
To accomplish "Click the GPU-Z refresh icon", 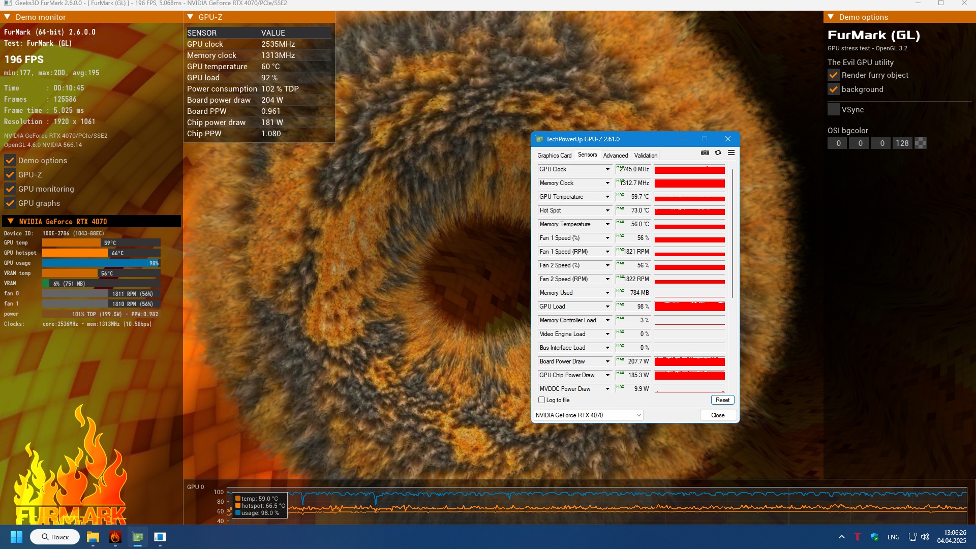I will (x=718, y=152).
